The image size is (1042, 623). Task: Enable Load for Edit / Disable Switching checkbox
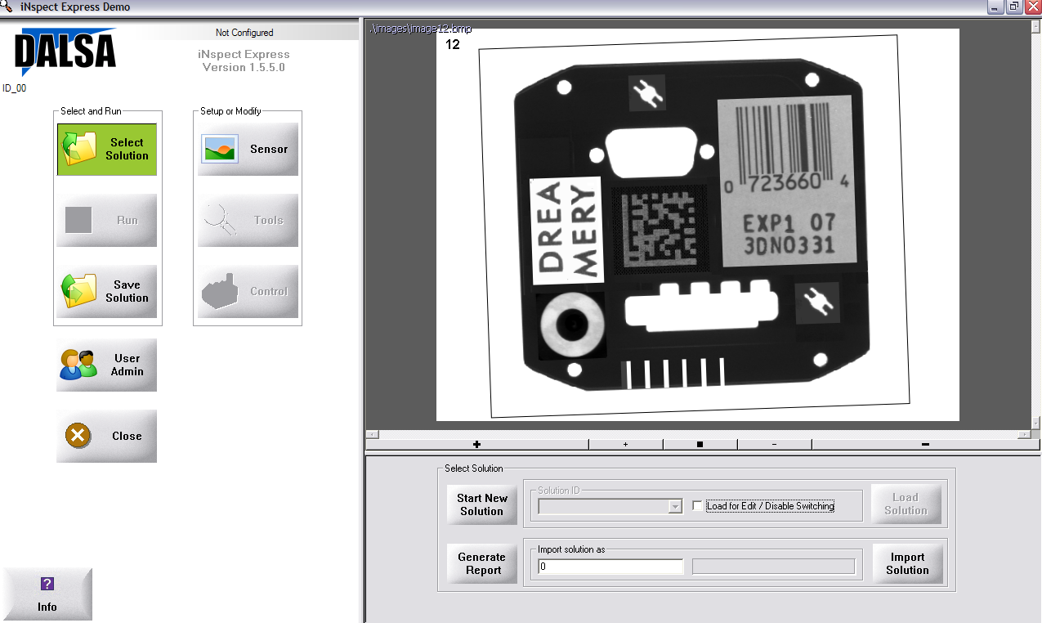[697, 506]
